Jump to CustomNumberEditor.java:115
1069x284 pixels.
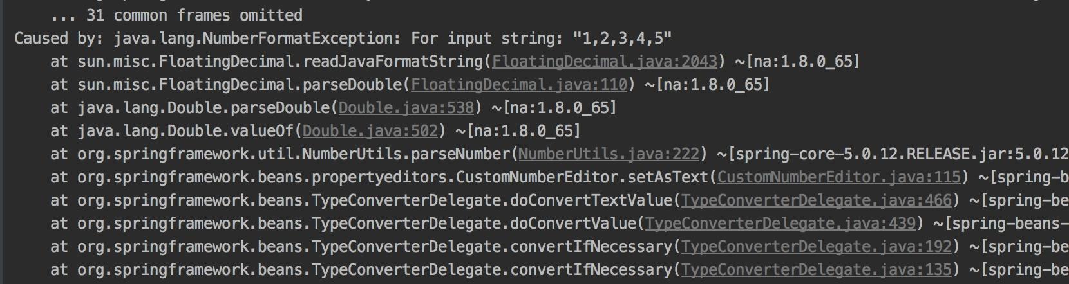[838, 177]
